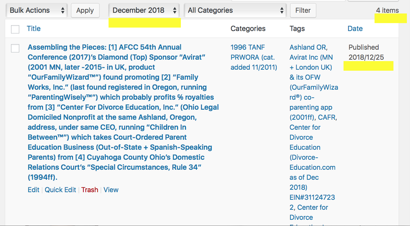This screenshot has height=226, width=410.
Task: Sort posts by the Title column header
Action: (34, 29)
